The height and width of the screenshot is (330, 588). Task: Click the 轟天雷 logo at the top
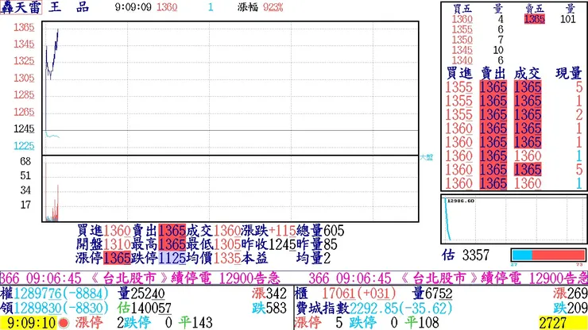[x=21, y=7]
